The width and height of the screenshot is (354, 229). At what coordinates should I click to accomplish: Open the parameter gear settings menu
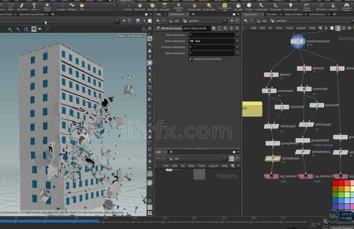click(x=214, y=28)
